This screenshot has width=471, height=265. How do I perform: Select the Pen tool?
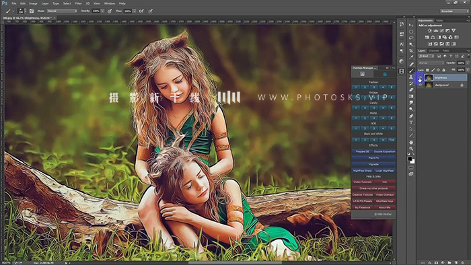pos(411,116)
